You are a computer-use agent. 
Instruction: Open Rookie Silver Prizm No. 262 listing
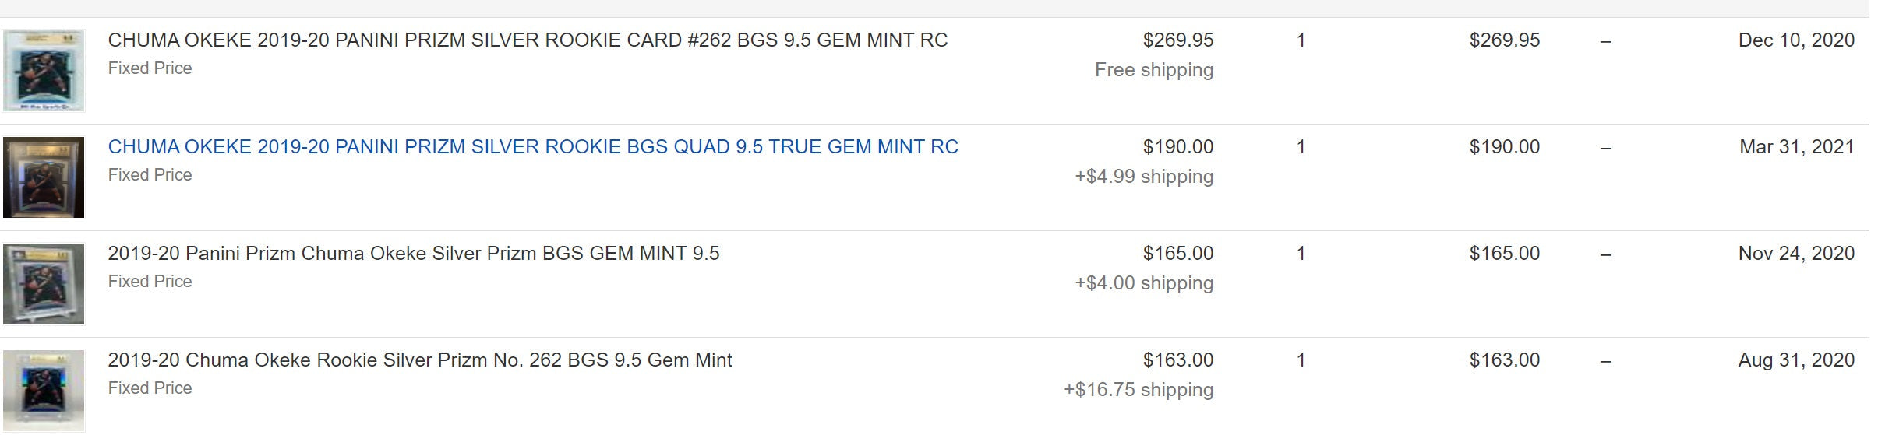click(420, 360)
